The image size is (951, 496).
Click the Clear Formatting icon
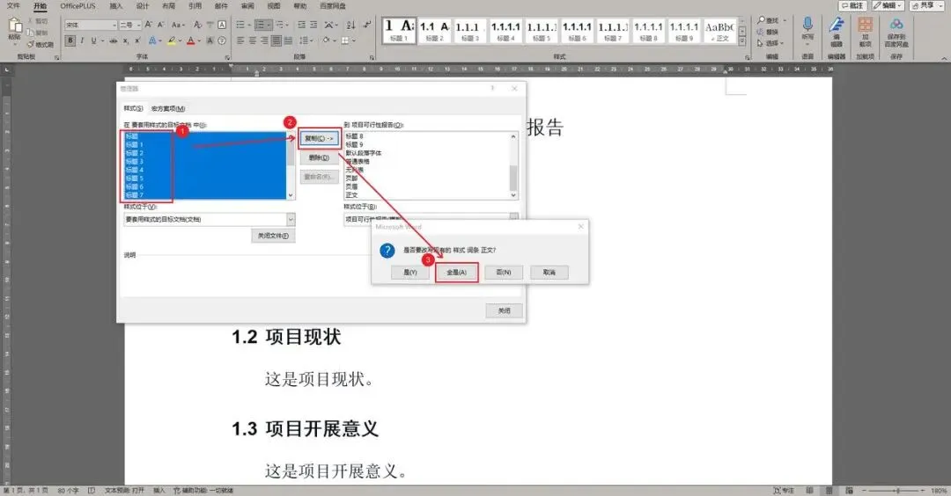(198, 25)
